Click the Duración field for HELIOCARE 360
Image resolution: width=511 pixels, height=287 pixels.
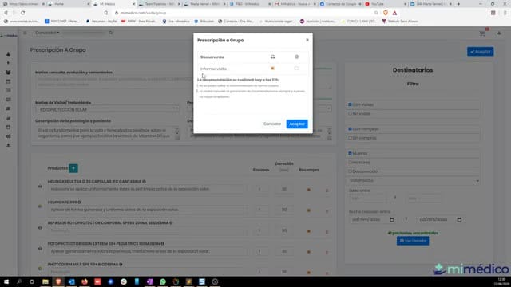click(x=284, y=210)
